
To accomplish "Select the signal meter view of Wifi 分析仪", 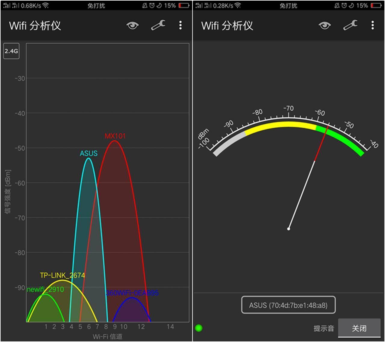I will point(228,26).
